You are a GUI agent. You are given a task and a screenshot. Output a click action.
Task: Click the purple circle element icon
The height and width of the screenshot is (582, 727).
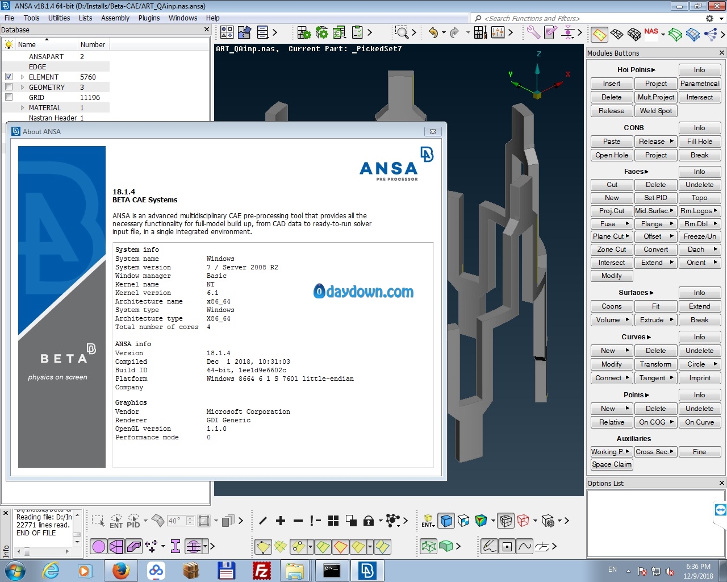click(x=99, y=547)
